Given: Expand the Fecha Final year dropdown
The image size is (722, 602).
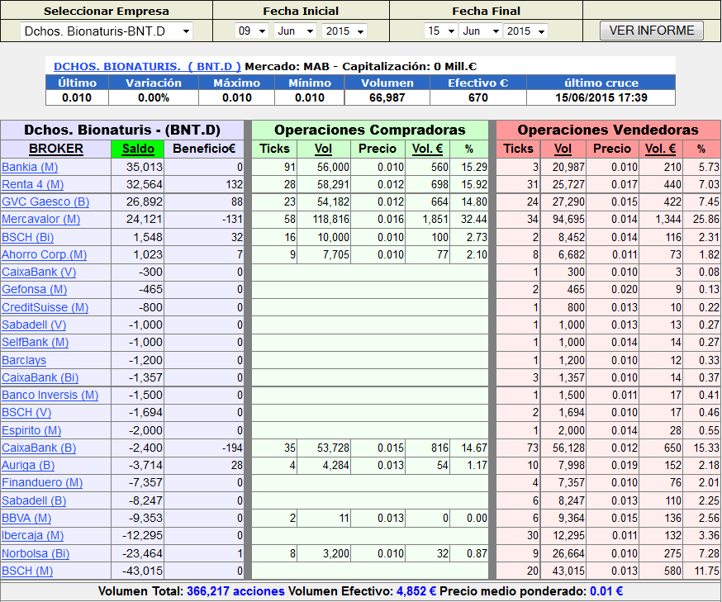Looking at the screenshot, I should 525,31.
